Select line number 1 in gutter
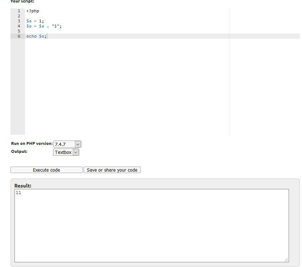 point(19,11)
